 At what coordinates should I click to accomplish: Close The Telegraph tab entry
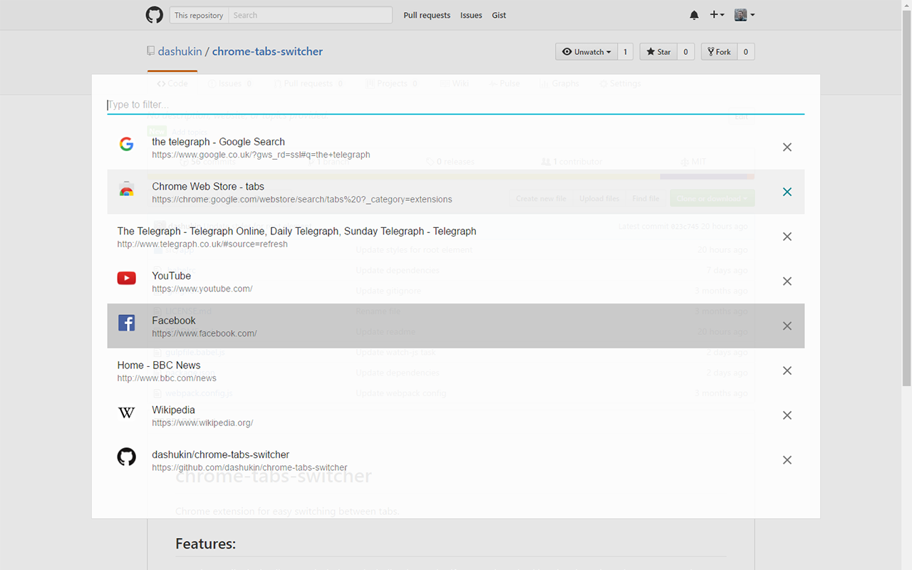(787, 237)
